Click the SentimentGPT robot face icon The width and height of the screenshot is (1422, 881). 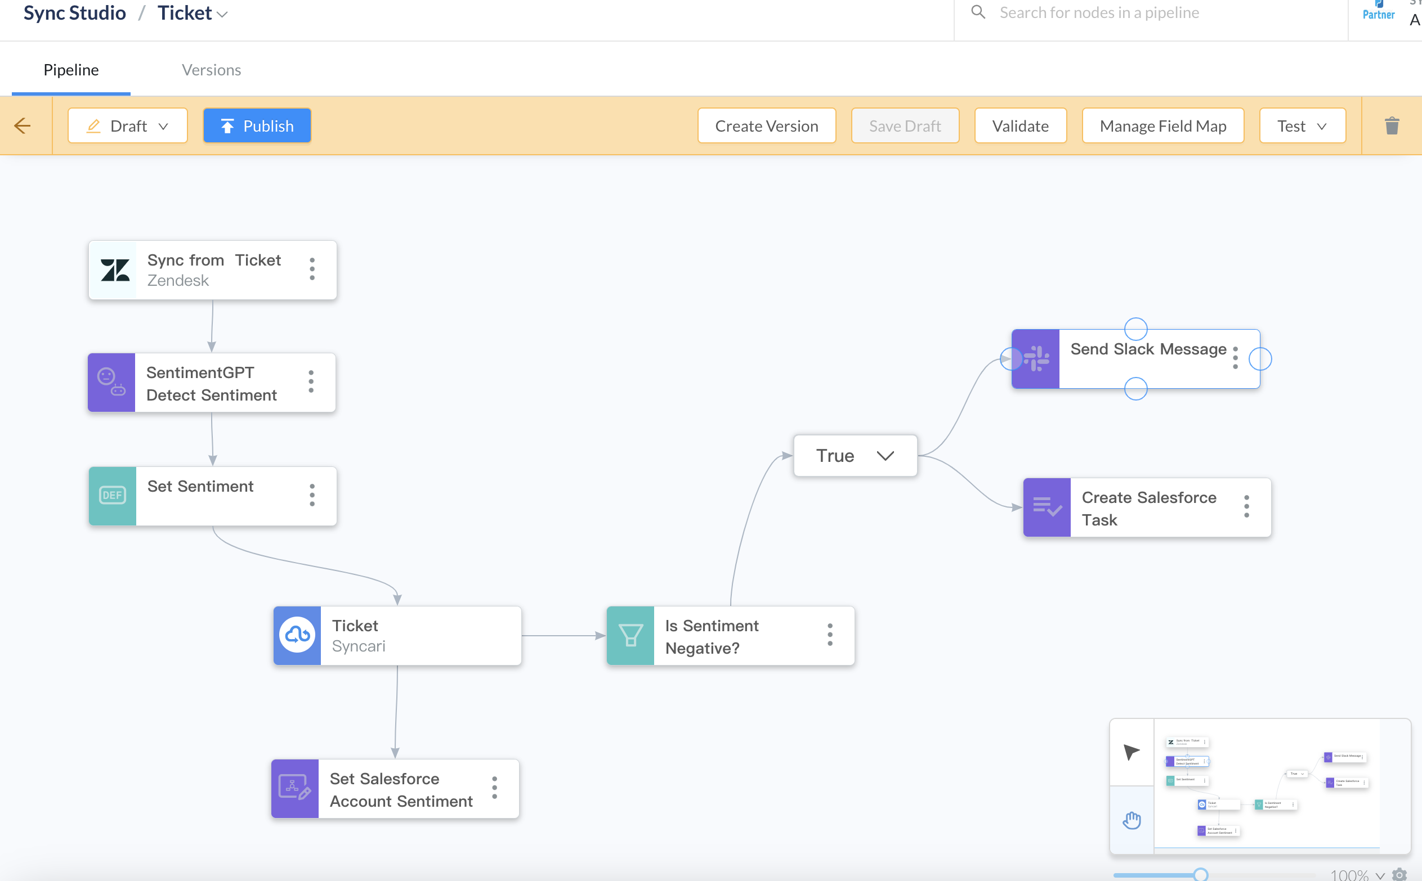tap(111, 382)
